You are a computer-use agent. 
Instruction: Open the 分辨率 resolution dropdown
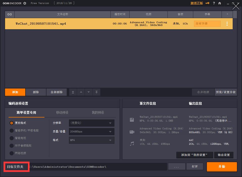pyautogui.click(x=91, y=123)
